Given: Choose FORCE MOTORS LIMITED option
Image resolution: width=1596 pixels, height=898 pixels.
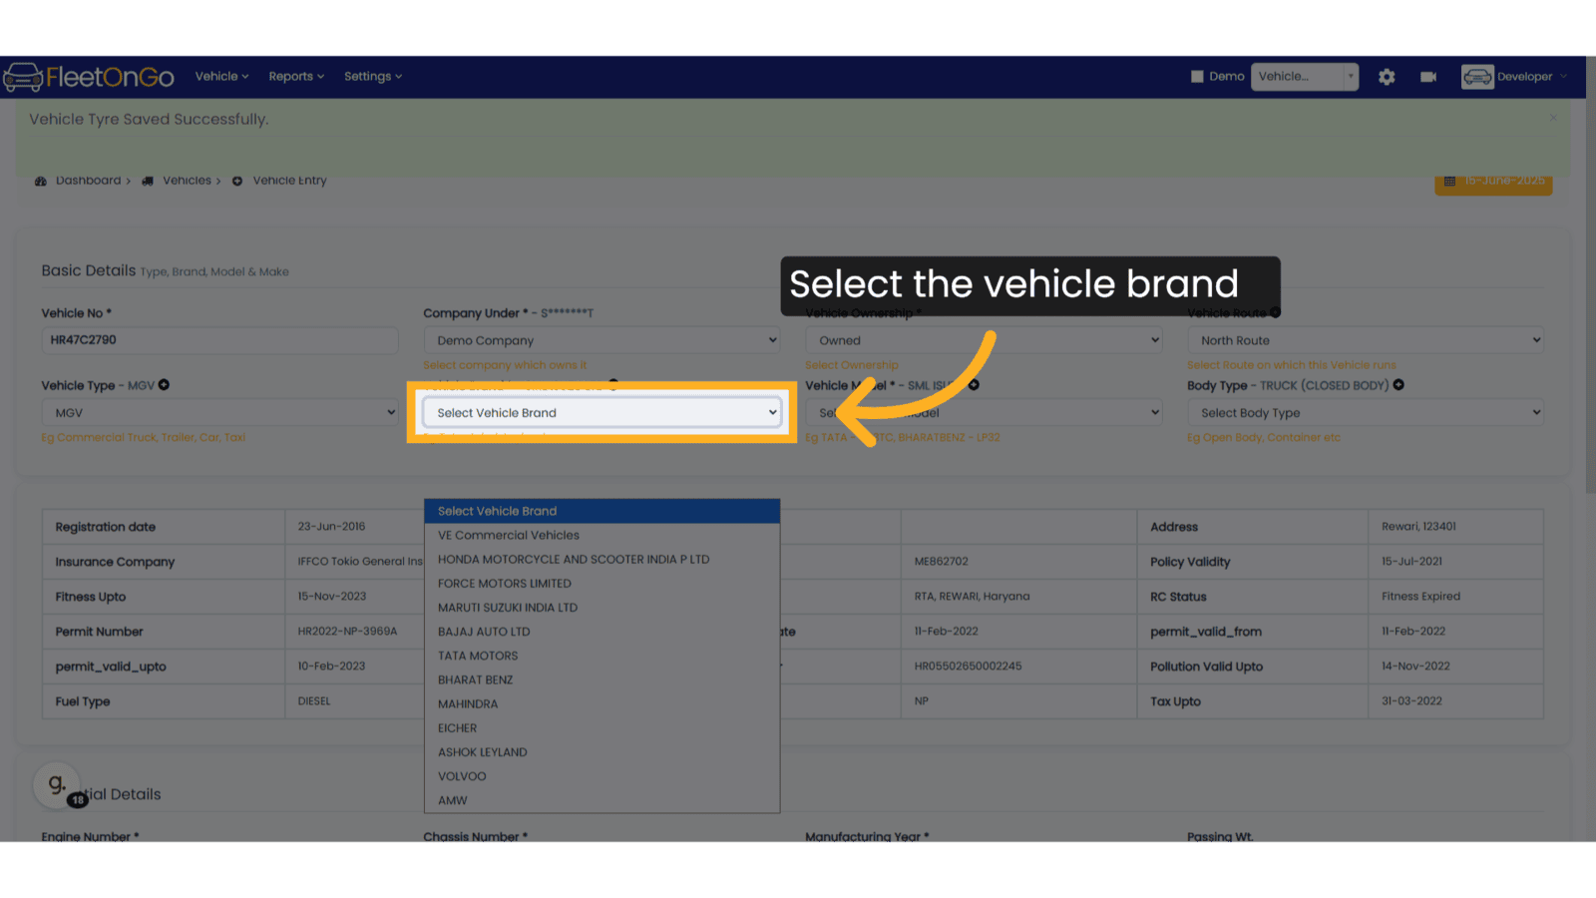Looking at the screenshot, I should click(602, 584).
